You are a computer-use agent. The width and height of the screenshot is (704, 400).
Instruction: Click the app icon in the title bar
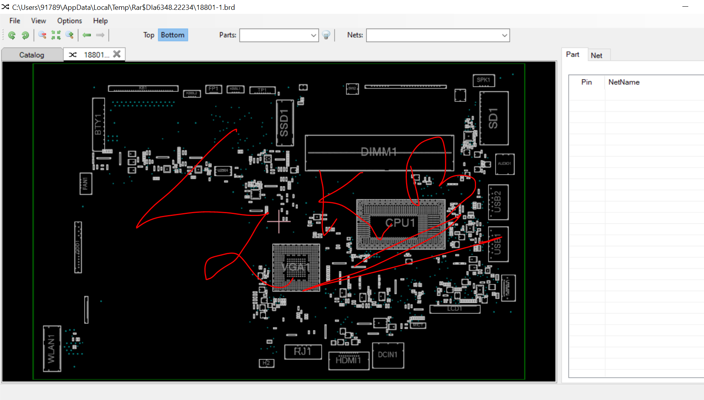click(x=5, y=7)
